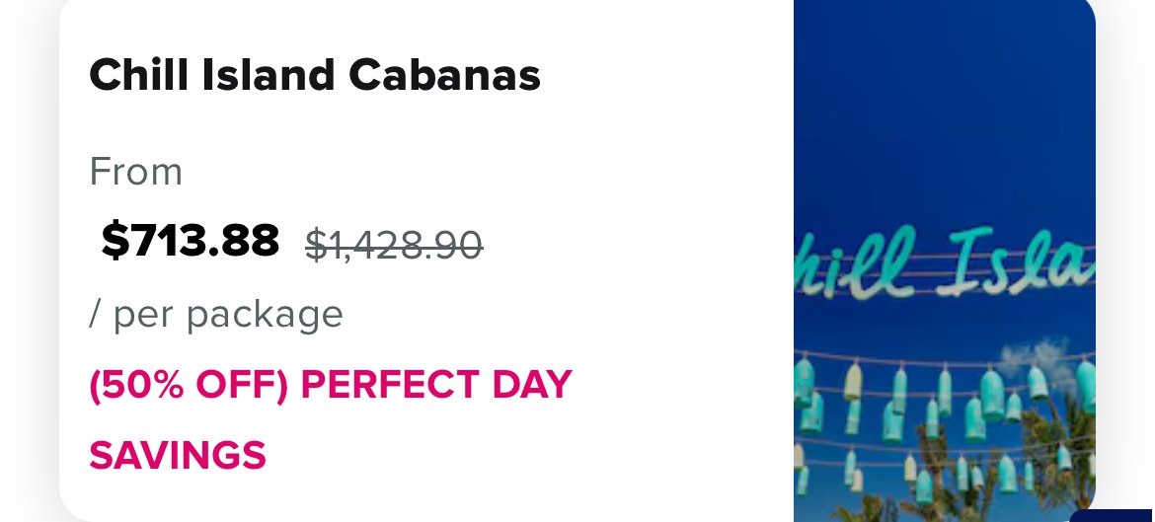This screenshot has width=1155, height=522.
Task: Open the Chill Island Cabanas title link
Action: (315, 74)
